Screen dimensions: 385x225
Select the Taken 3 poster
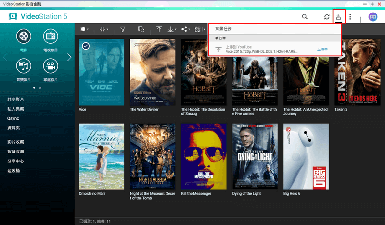pos(357,73)
